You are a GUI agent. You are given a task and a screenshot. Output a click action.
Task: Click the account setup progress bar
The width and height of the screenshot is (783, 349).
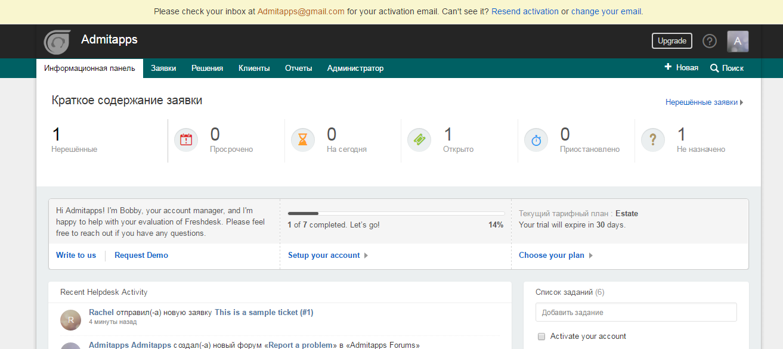396,213
